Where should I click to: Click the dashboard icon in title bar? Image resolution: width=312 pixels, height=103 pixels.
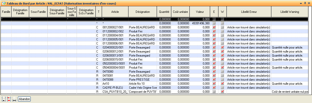(x=4, y=3)
